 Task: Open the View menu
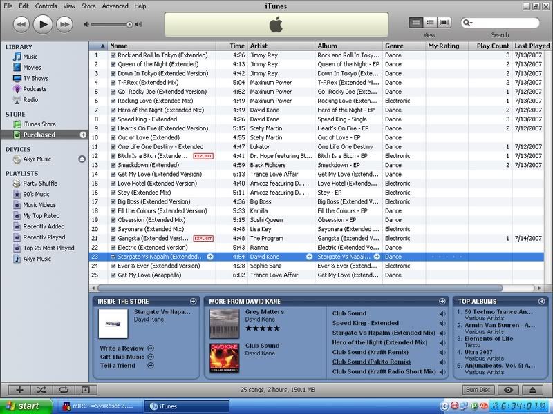[x=69, y=6]
